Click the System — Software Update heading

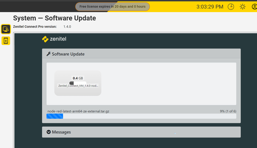tap(54, 18)
